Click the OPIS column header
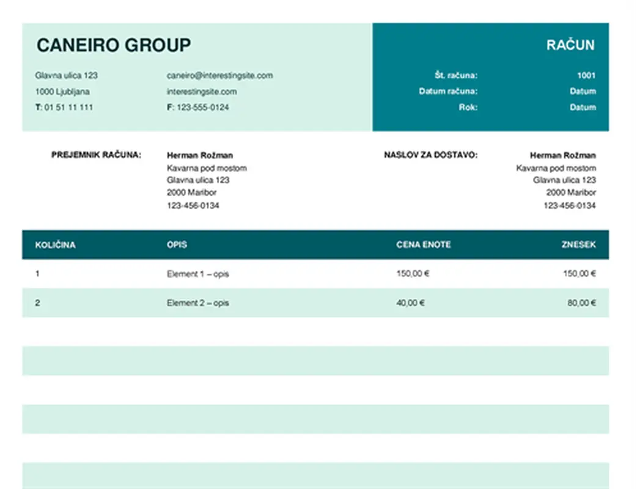The width and height of the screenshot is (637, 489). pos(177,244)
